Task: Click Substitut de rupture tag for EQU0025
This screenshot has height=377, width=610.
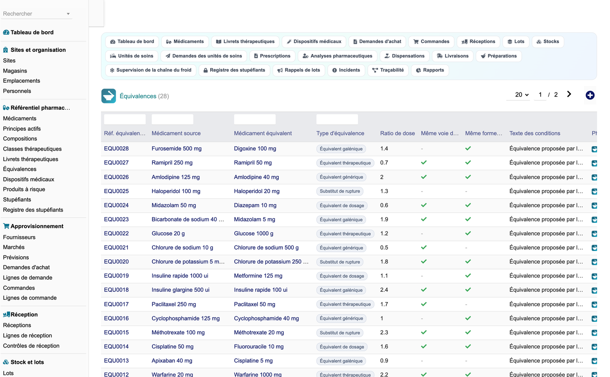Action: pyautogui.click(x=340, y=191)
